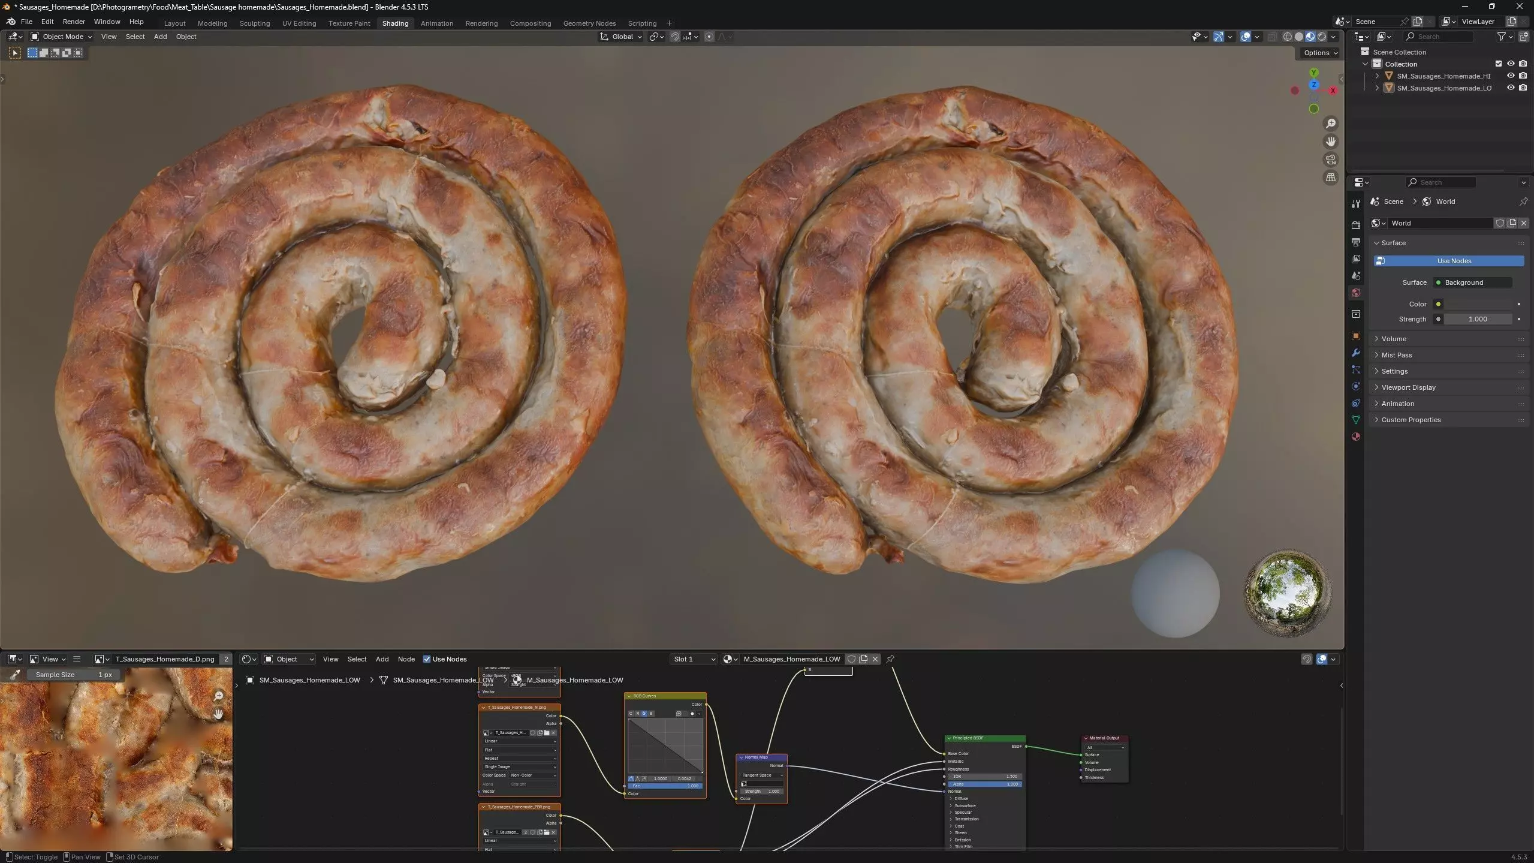Pin the node editor material with the pin icon

(890, 659)
